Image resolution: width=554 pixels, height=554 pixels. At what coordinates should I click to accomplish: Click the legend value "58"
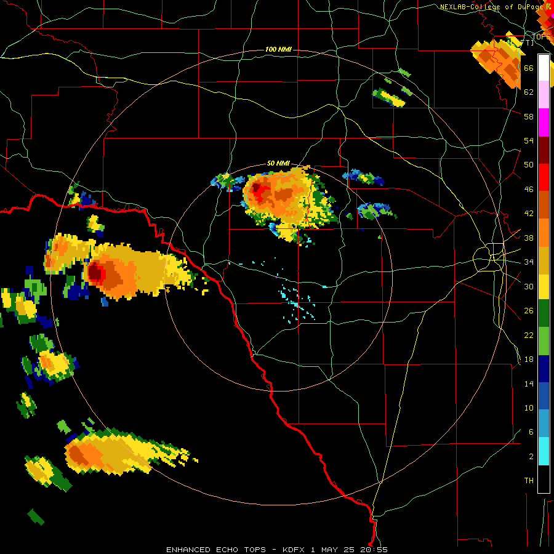pos(529,116)
